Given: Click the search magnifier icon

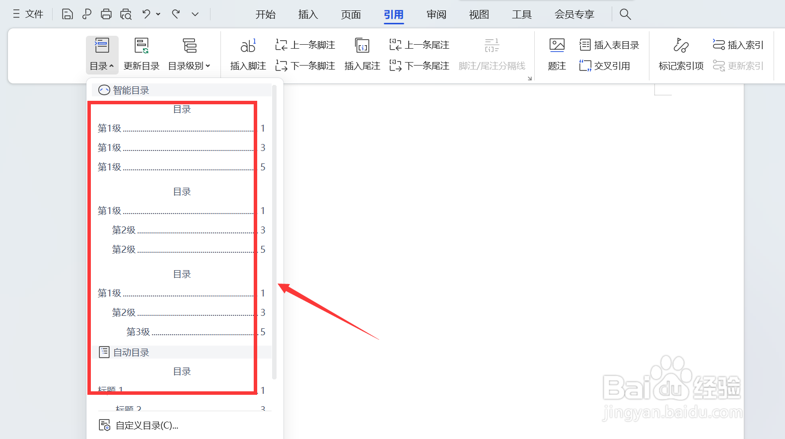Looking at the screenshot, I should [625, 14].
